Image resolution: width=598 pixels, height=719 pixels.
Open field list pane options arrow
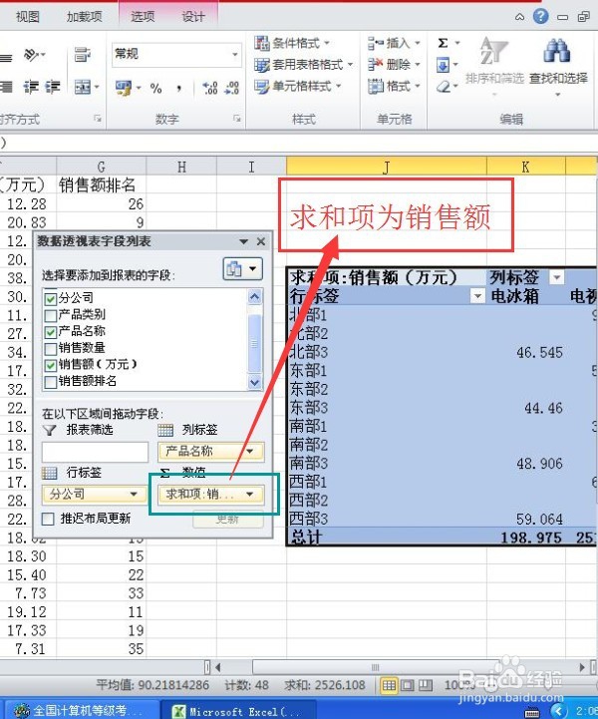pyautogui.click(x=244, y=241)
